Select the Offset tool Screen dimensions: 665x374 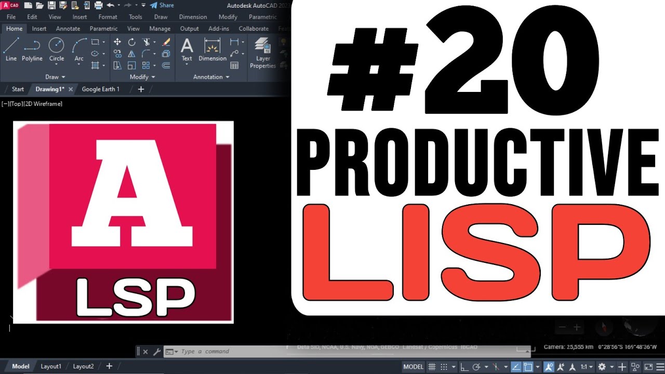pyautogui.click(x=166, y=65)
